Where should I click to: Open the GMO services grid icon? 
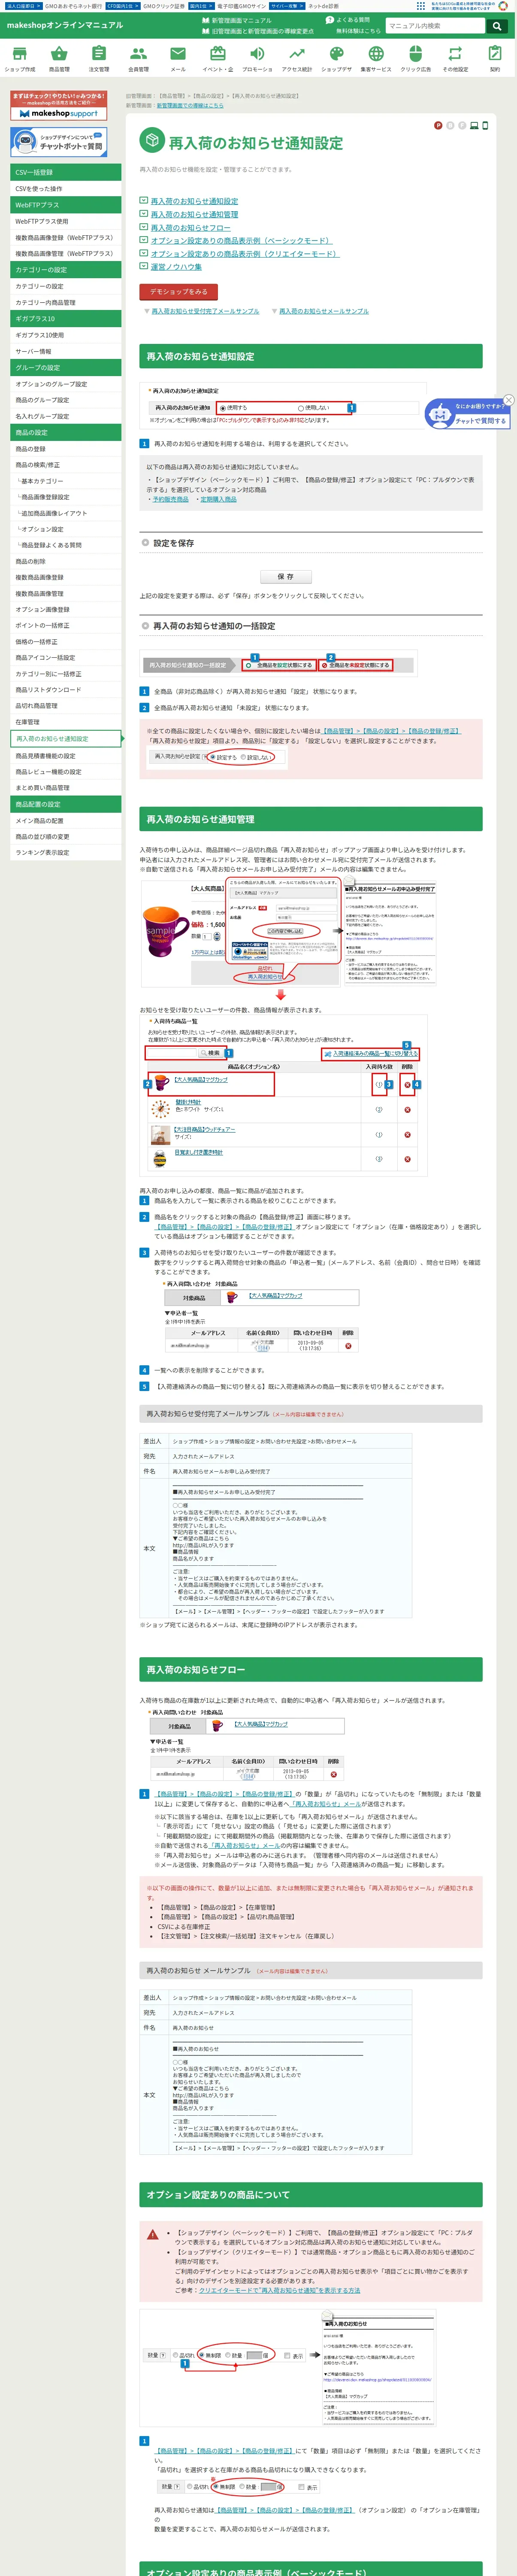pos(421,6)
